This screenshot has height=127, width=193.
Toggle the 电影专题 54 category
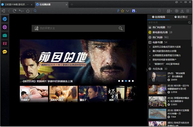pyautogui.click(x=170, y=42)
